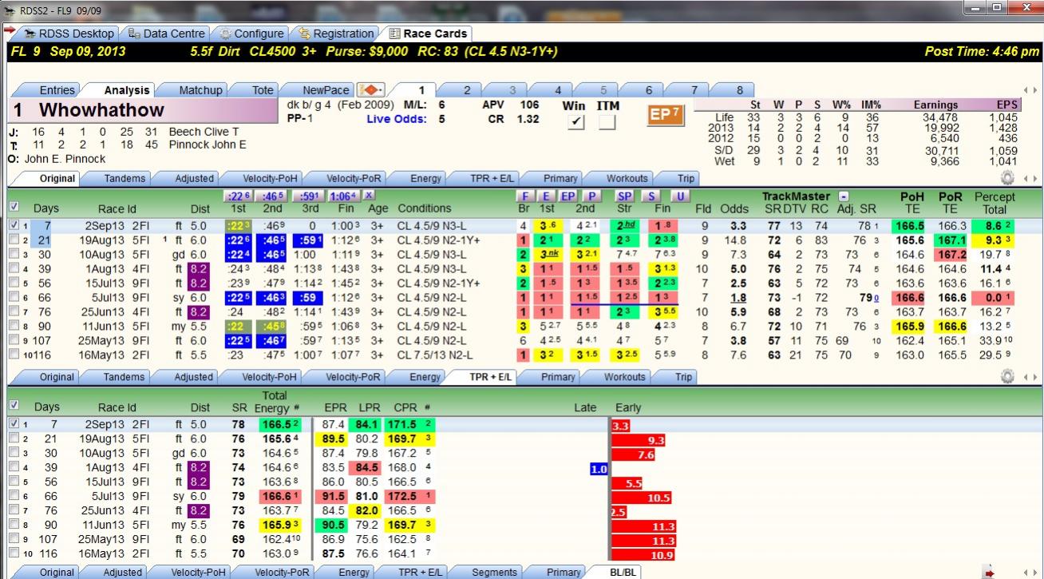Click the red 11.3 early bar for 11Jun13
Image resolution: width=1044 pixels, height=579 pixels.
pos(643,526)
